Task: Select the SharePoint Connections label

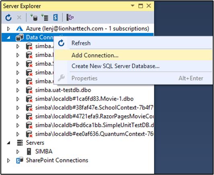Action: (57, 160)
